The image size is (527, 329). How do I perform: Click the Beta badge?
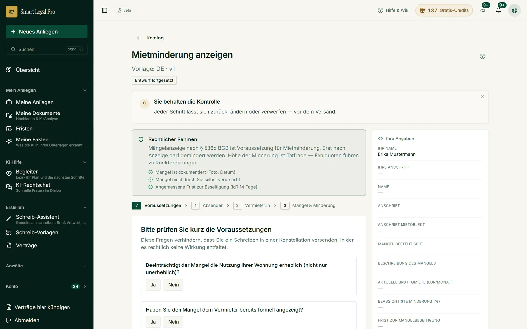tap(125, 10)
